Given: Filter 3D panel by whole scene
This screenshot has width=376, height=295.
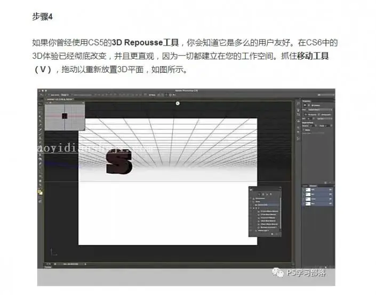Looking at the screenshot, I should coord(259,195).
